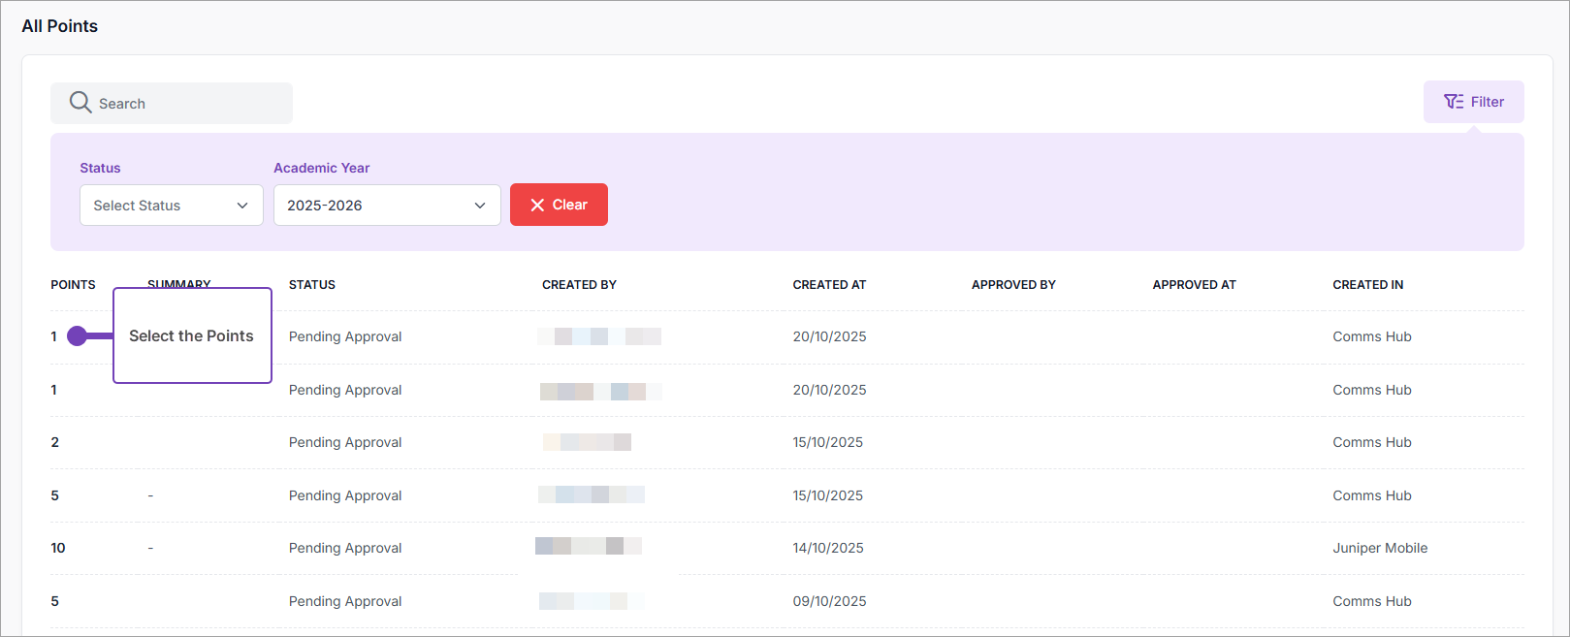Select the row dated 14/10/2025
Viewport: 1570px width, 637px height.
point(827,548)
